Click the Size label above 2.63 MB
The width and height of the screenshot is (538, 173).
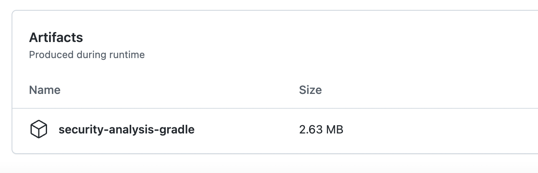coord(310,90)
